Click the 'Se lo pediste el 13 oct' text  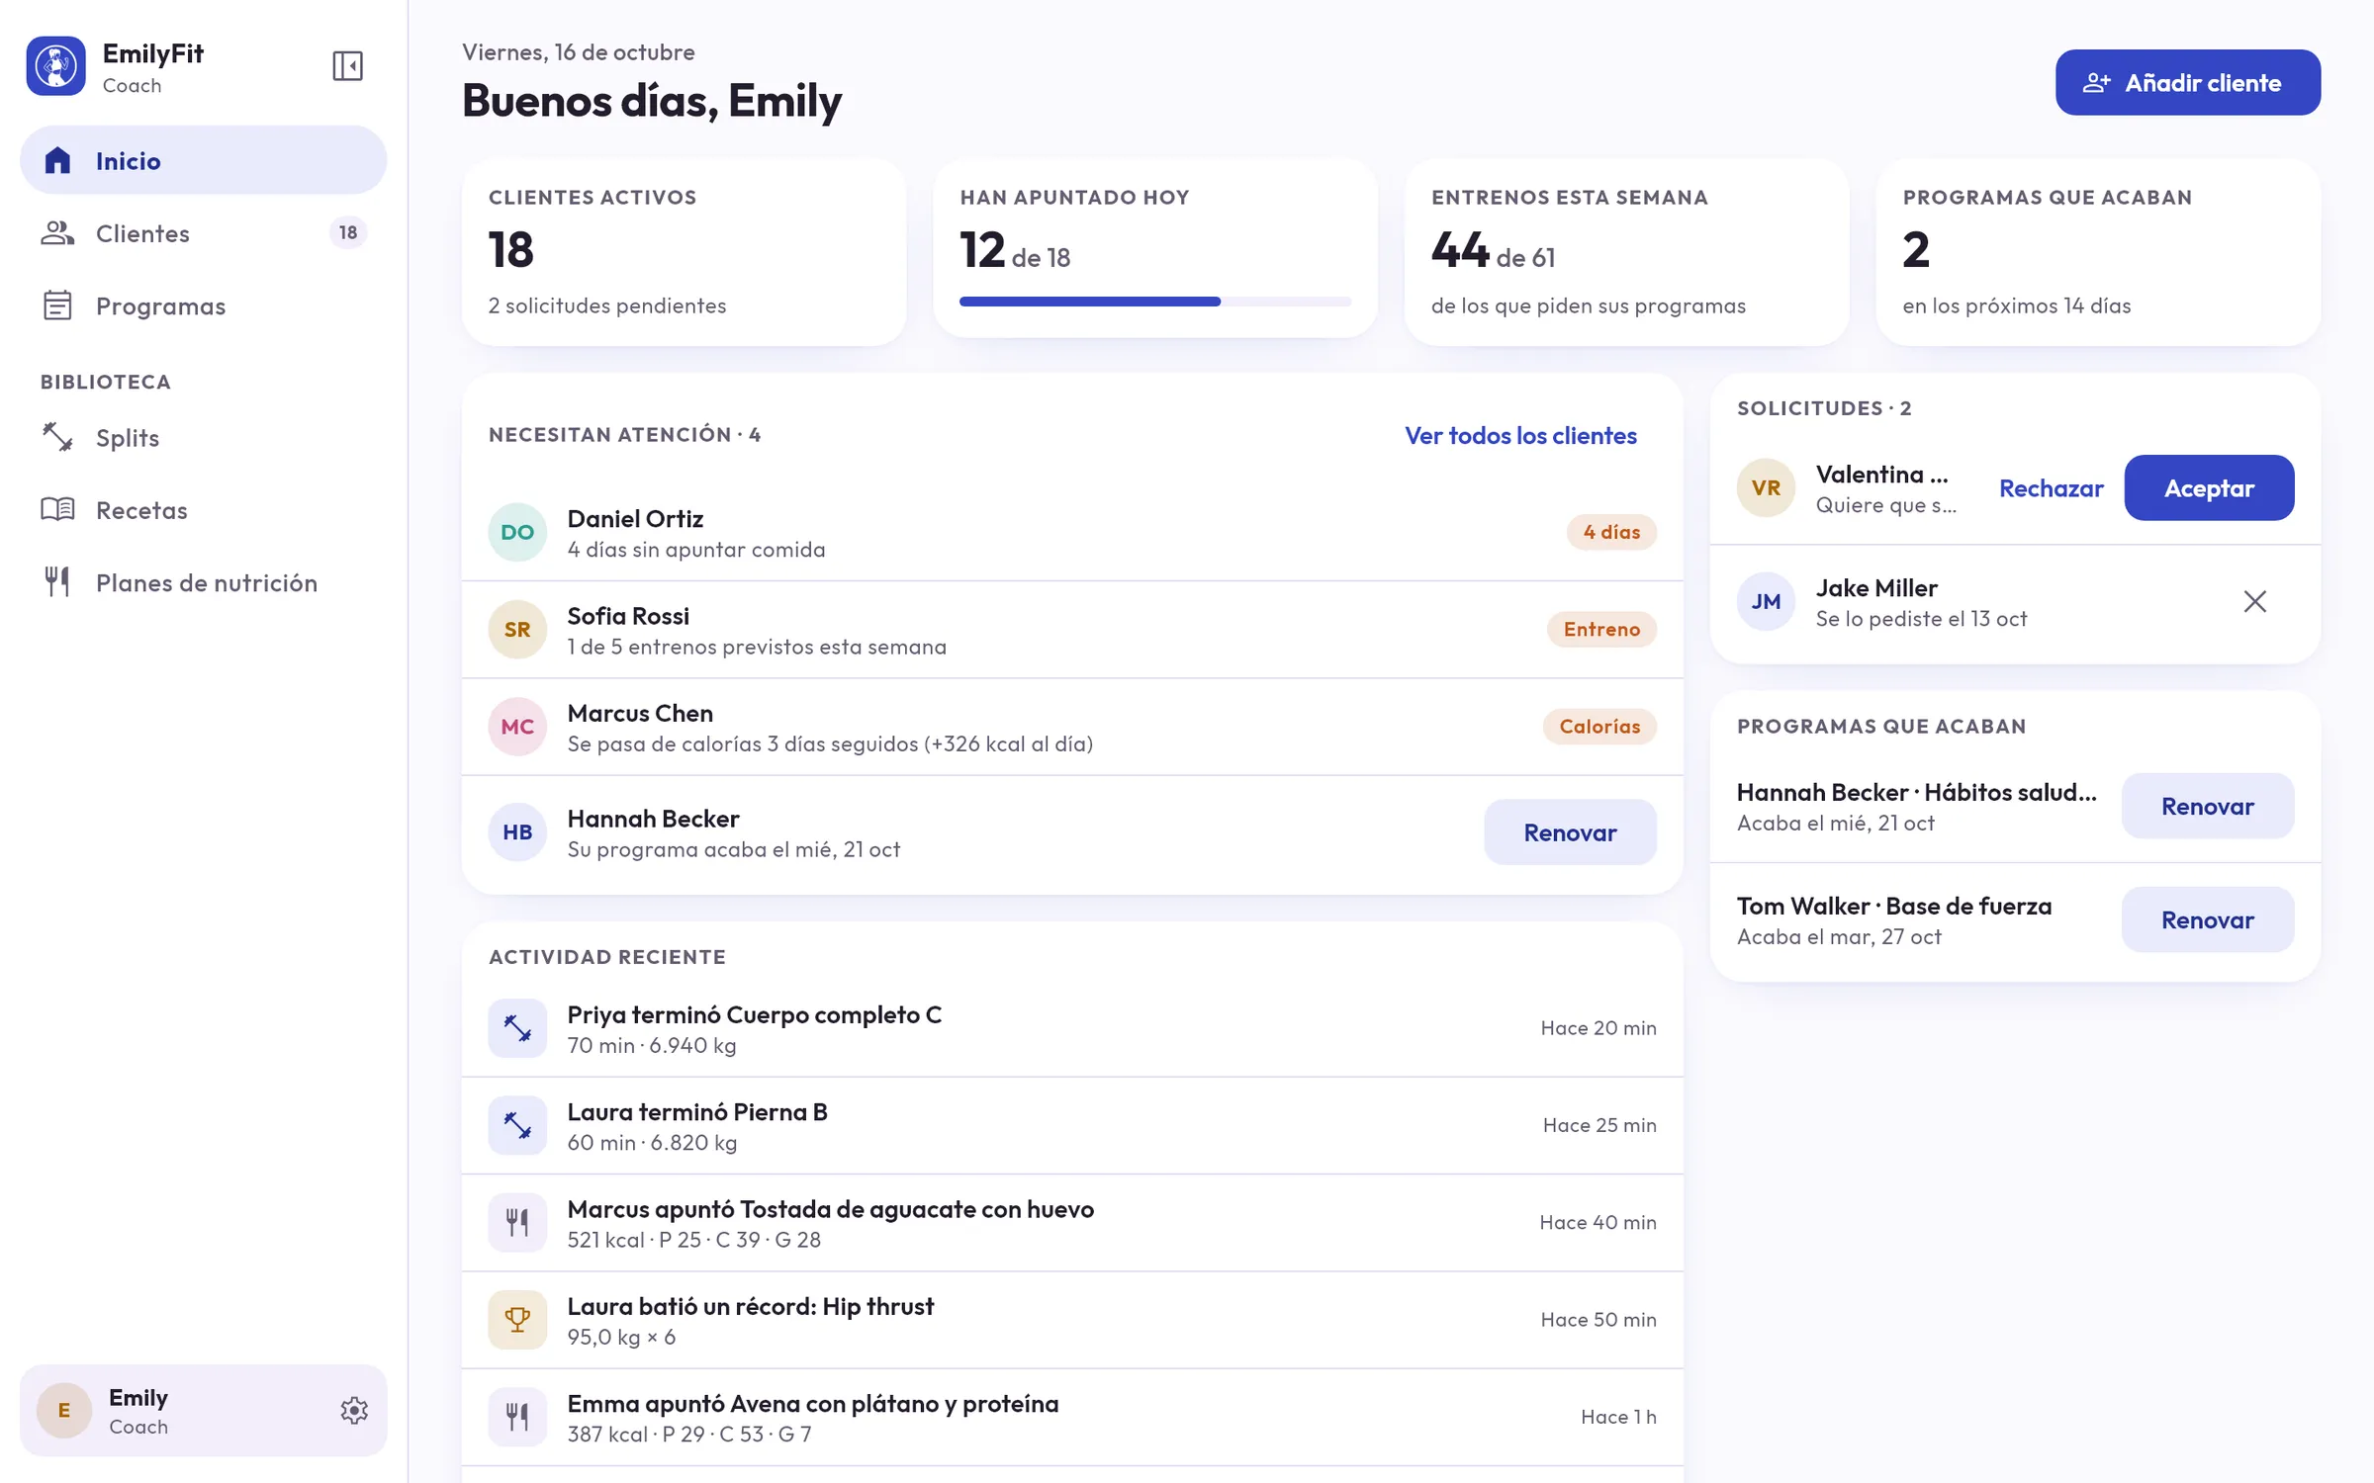pos(1921,619)
